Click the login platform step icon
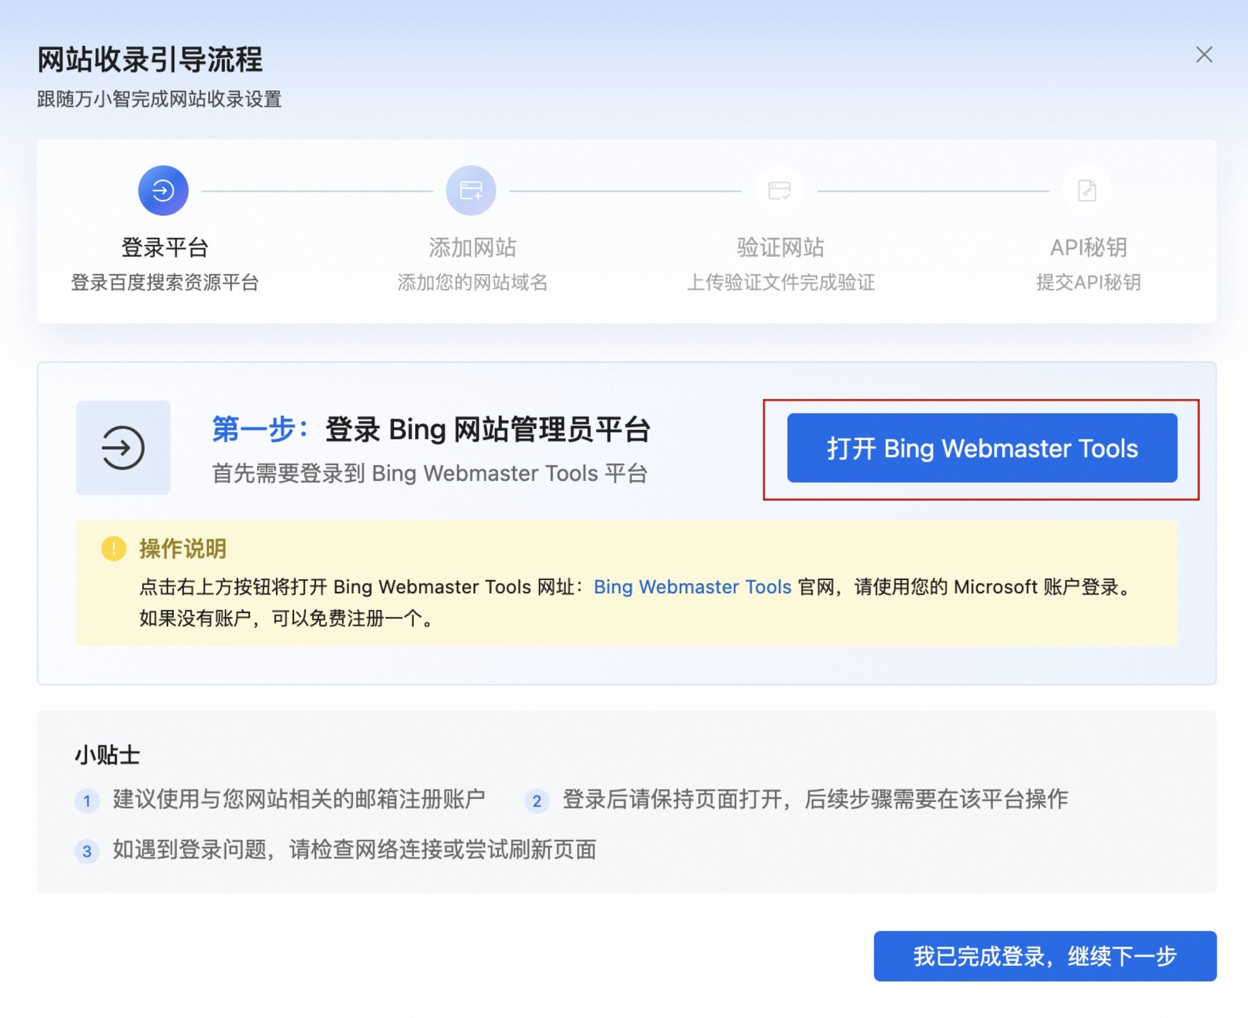 click(x=163, y=191)
